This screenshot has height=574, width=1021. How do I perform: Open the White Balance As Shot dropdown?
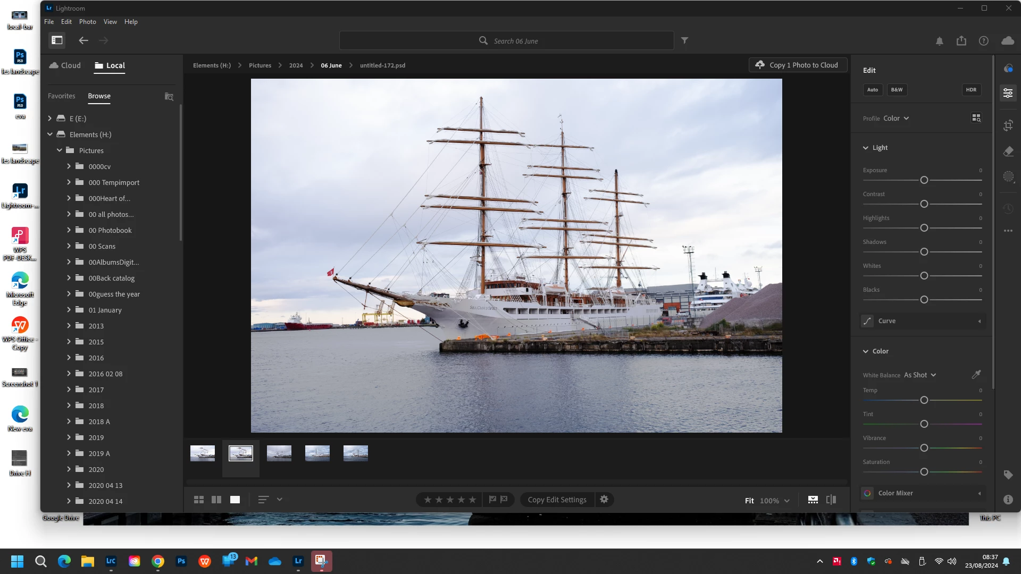(x=920, y=375)
